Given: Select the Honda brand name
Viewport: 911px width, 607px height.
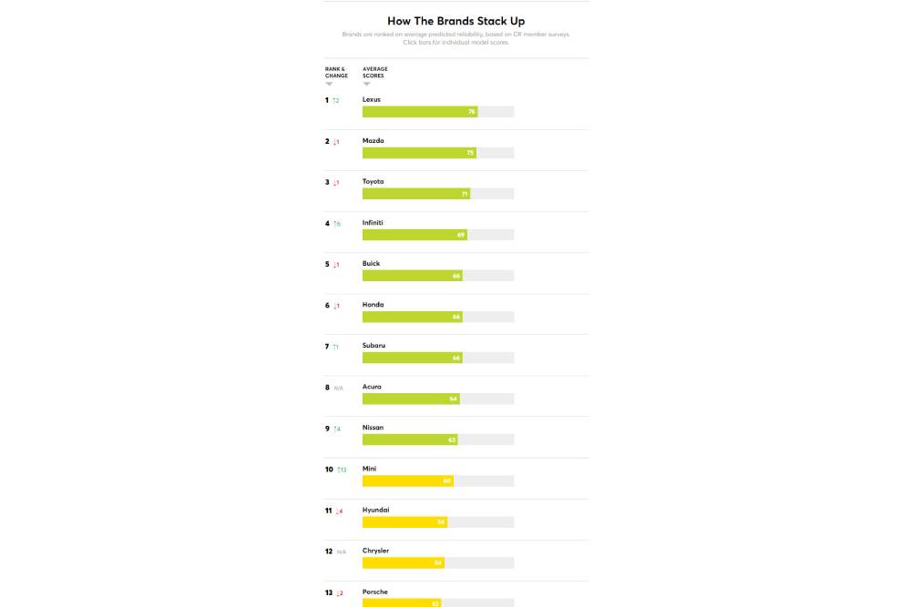Looking at the screenshot, I should coord(373,305).
